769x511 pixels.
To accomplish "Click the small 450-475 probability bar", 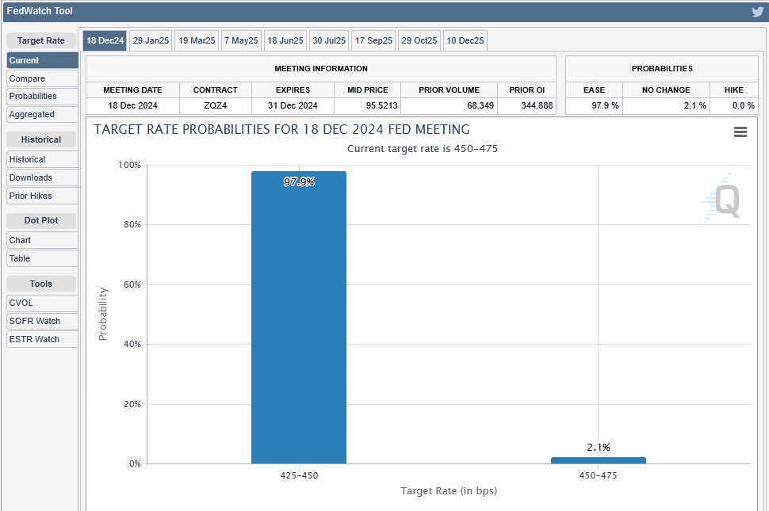I will [x=598, y=460].
